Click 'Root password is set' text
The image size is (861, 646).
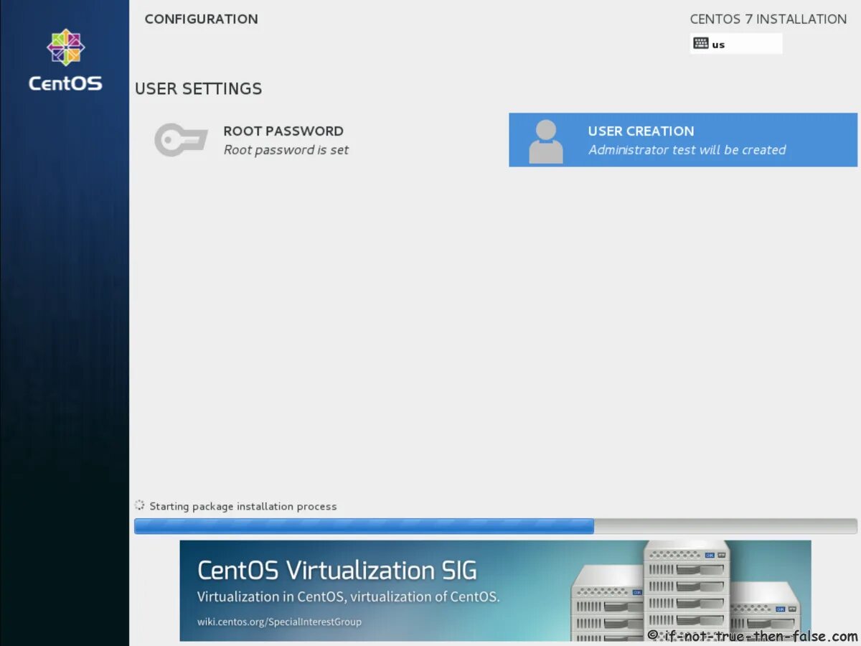[x=286, y=150]
